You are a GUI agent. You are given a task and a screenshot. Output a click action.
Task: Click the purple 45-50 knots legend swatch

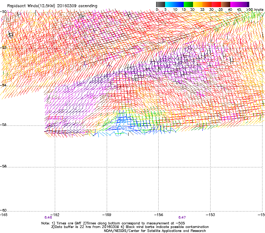(244, 4)
